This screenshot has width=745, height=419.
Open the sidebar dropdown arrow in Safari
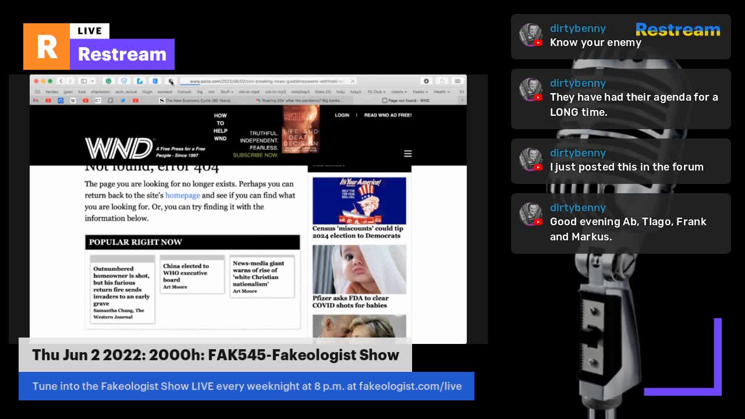[x=92, y=81]
